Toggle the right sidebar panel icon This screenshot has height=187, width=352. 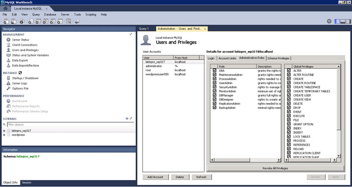click(348, 21)
